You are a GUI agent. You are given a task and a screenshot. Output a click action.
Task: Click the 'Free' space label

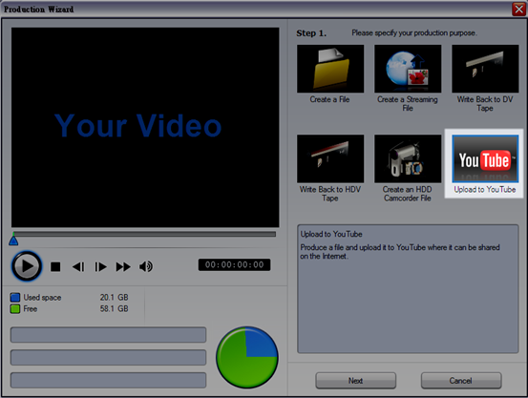pyautogui.click(x=31, y=309)
